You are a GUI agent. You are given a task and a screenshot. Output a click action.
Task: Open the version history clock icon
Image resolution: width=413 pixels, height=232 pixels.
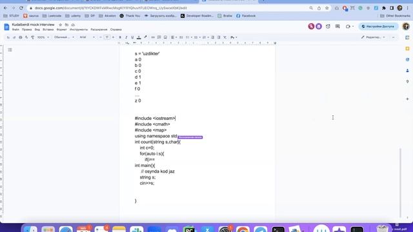tap(328, 26)
